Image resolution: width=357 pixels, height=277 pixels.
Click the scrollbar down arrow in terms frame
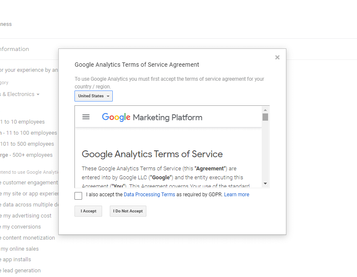pyautogui.click(x=265, y=184)
